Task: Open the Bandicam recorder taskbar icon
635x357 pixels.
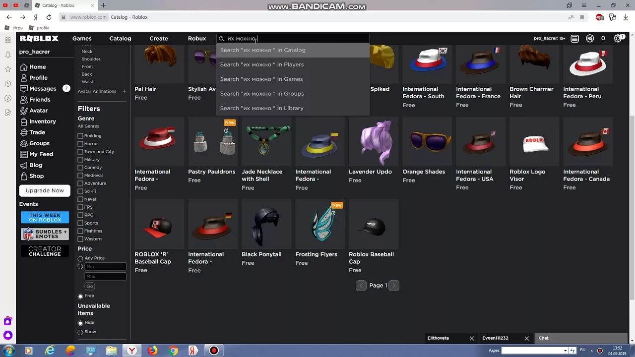Action: tap(214, 351)
